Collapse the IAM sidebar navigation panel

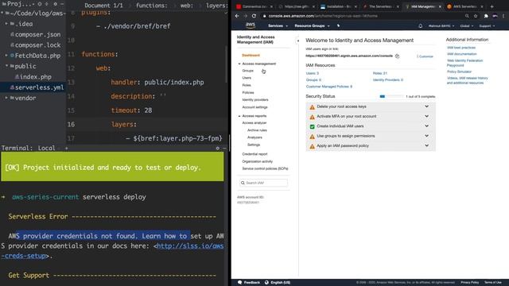click(298, 41)
